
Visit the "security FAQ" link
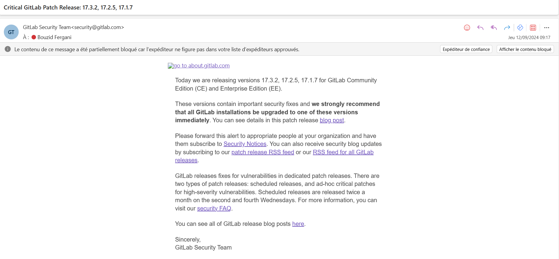214,208
